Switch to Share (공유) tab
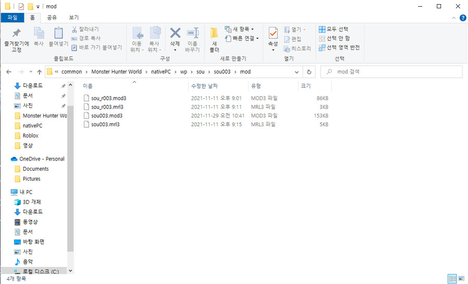The height and width of the screenshot is (284, 468). click(x=52, y=18)
